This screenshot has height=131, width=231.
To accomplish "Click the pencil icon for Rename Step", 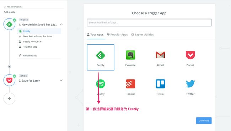I will (20, 55).
